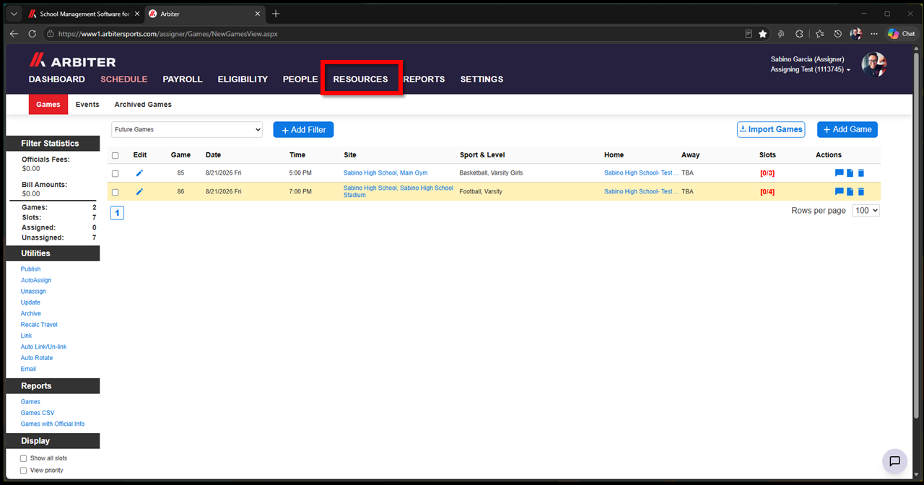Open Sabino High School, Main Gym site

[385, 173]
